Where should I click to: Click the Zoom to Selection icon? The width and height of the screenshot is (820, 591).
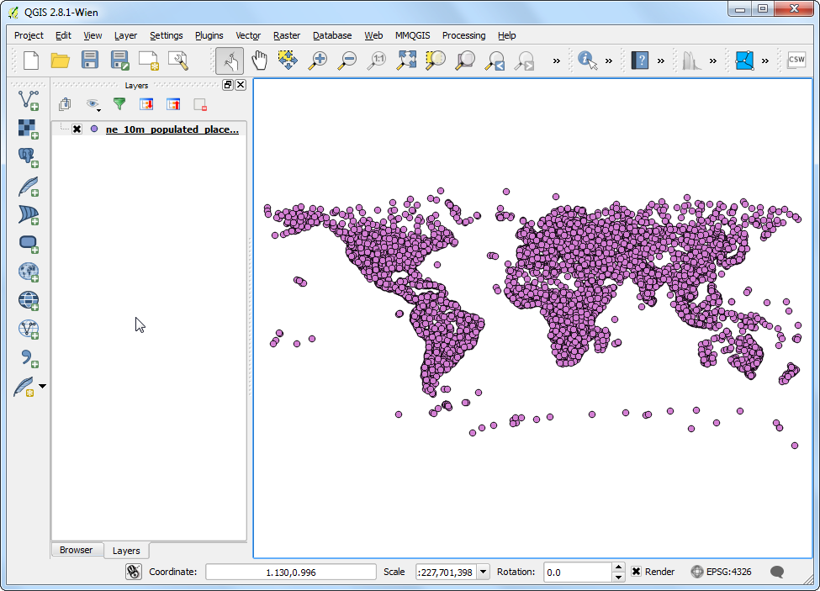436,60
